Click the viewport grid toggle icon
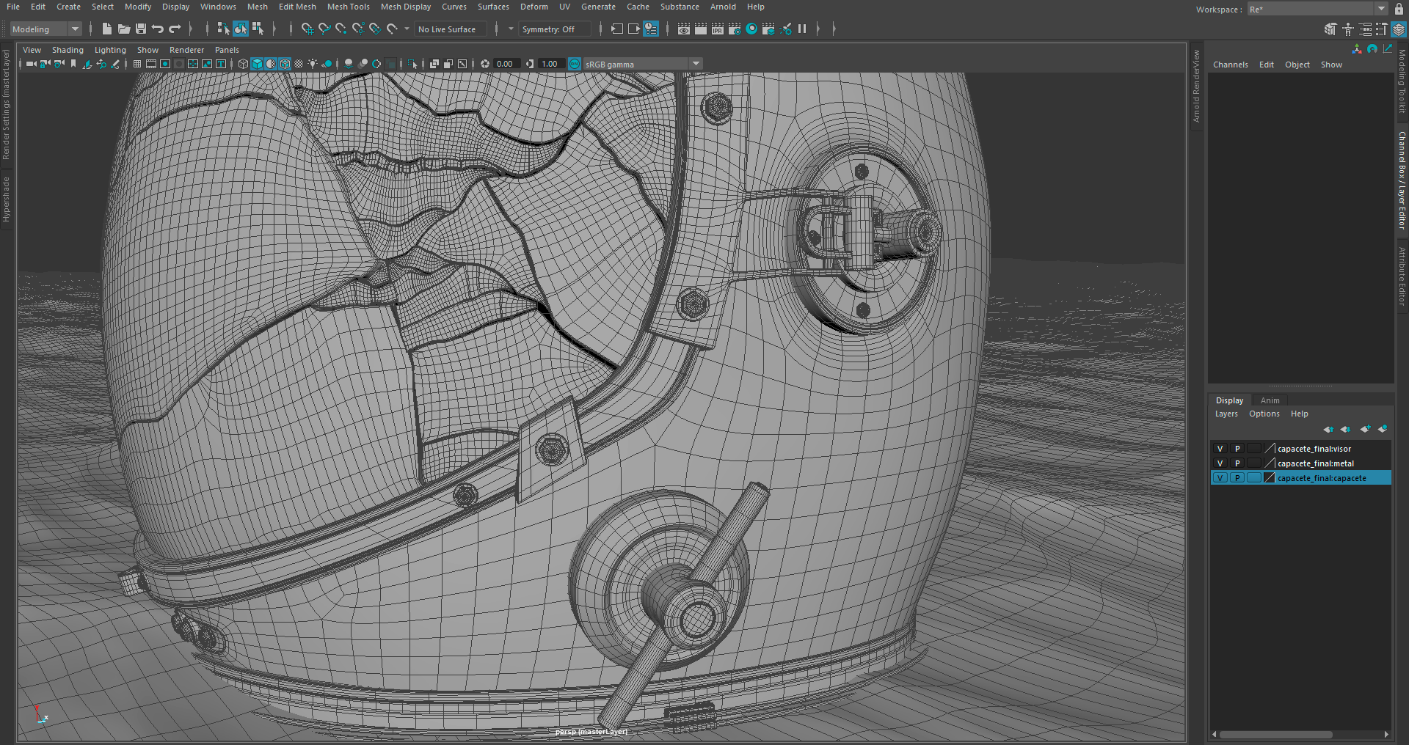The width and height of the screenshot is (1409, 745). pos(137,64)
